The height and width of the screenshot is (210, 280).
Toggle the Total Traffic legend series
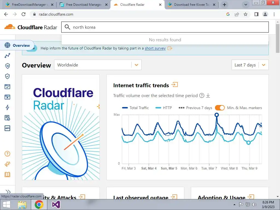[x=135, y=108]
